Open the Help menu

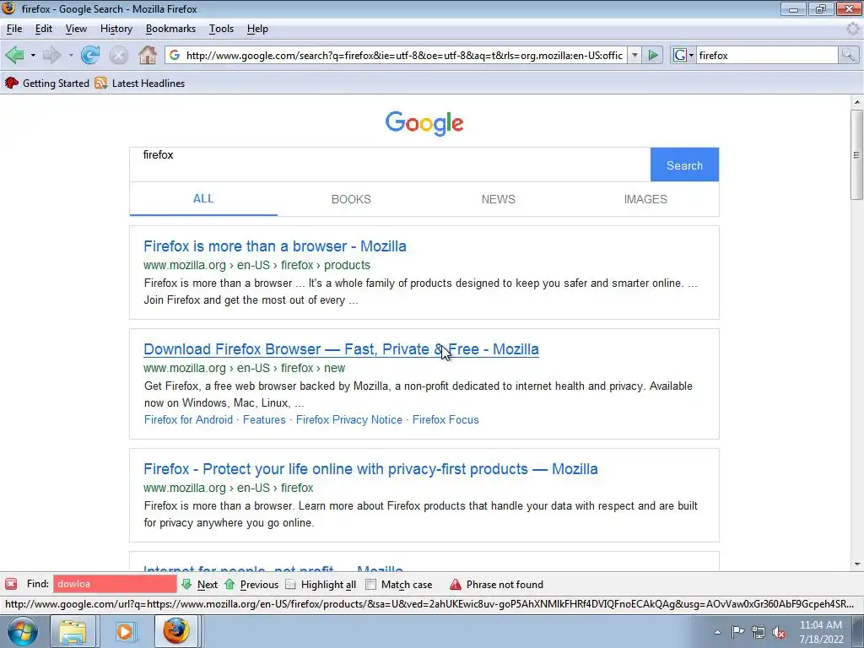pos(257,29)
